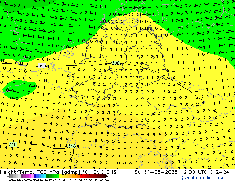The width and height of the screenshot is (235, 181).
Task: Click the 54 legend scale value
Action: point(107,180)
